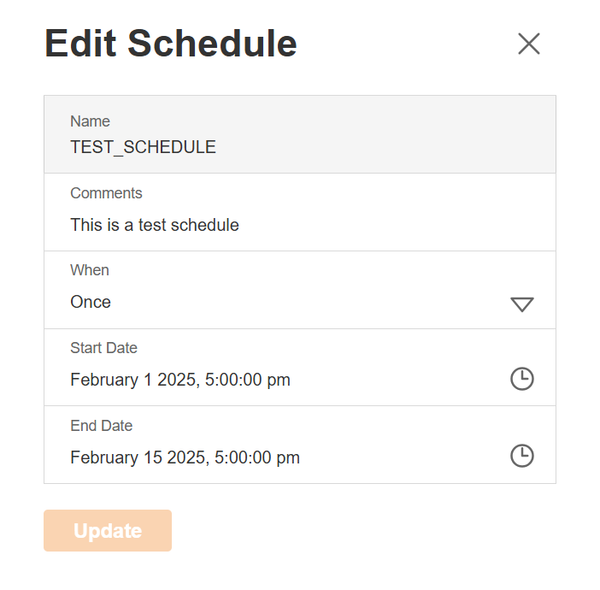Click the End Date value February 15 2025
Screen dimensions: 600x590
185,457
